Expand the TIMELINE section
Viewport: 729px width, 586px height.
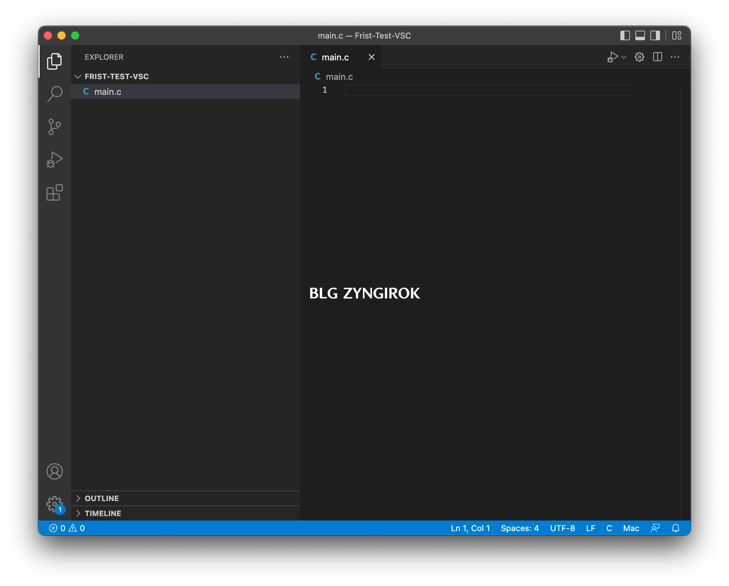102,513
